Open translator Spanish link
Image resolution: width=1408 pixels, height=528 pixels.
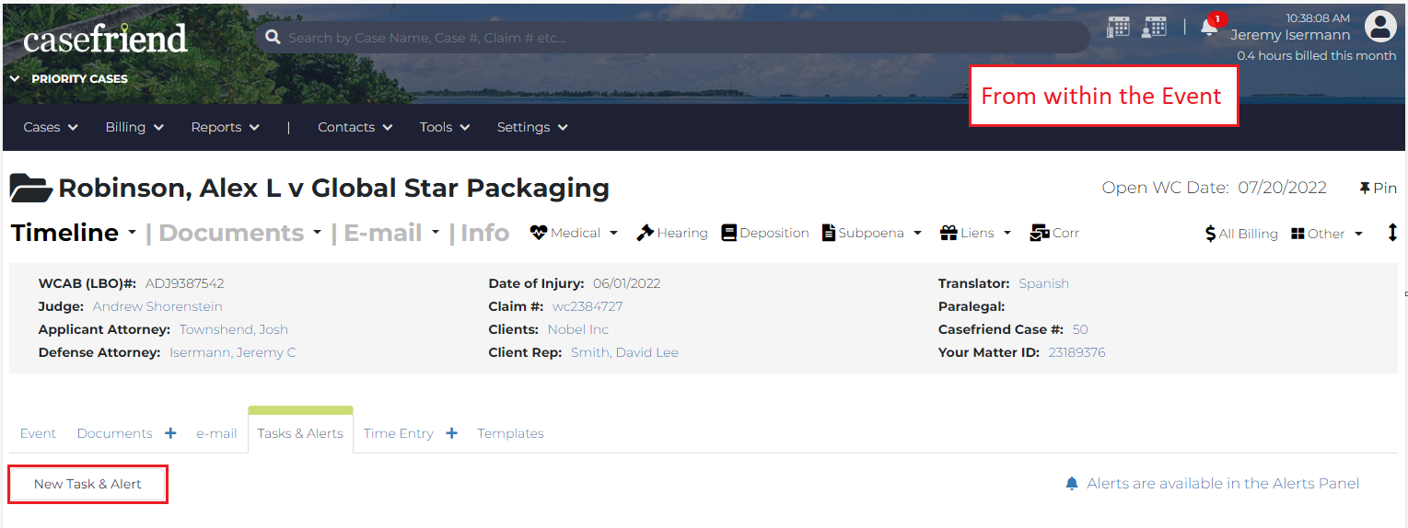[x=1044, y=283]
